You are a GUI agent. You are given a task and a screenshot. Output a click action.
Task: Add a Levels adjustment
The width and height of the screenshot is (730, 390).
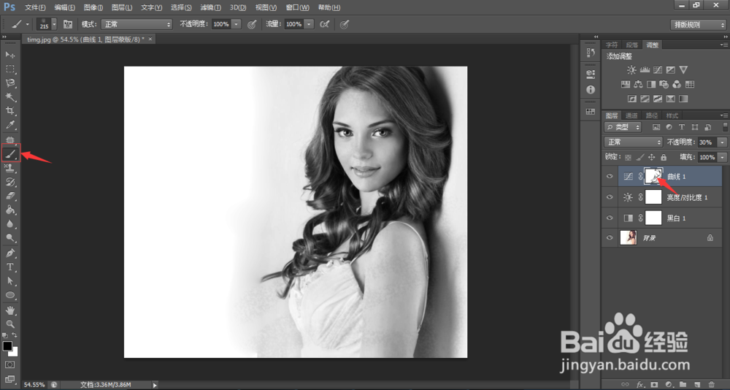(645, 70)
